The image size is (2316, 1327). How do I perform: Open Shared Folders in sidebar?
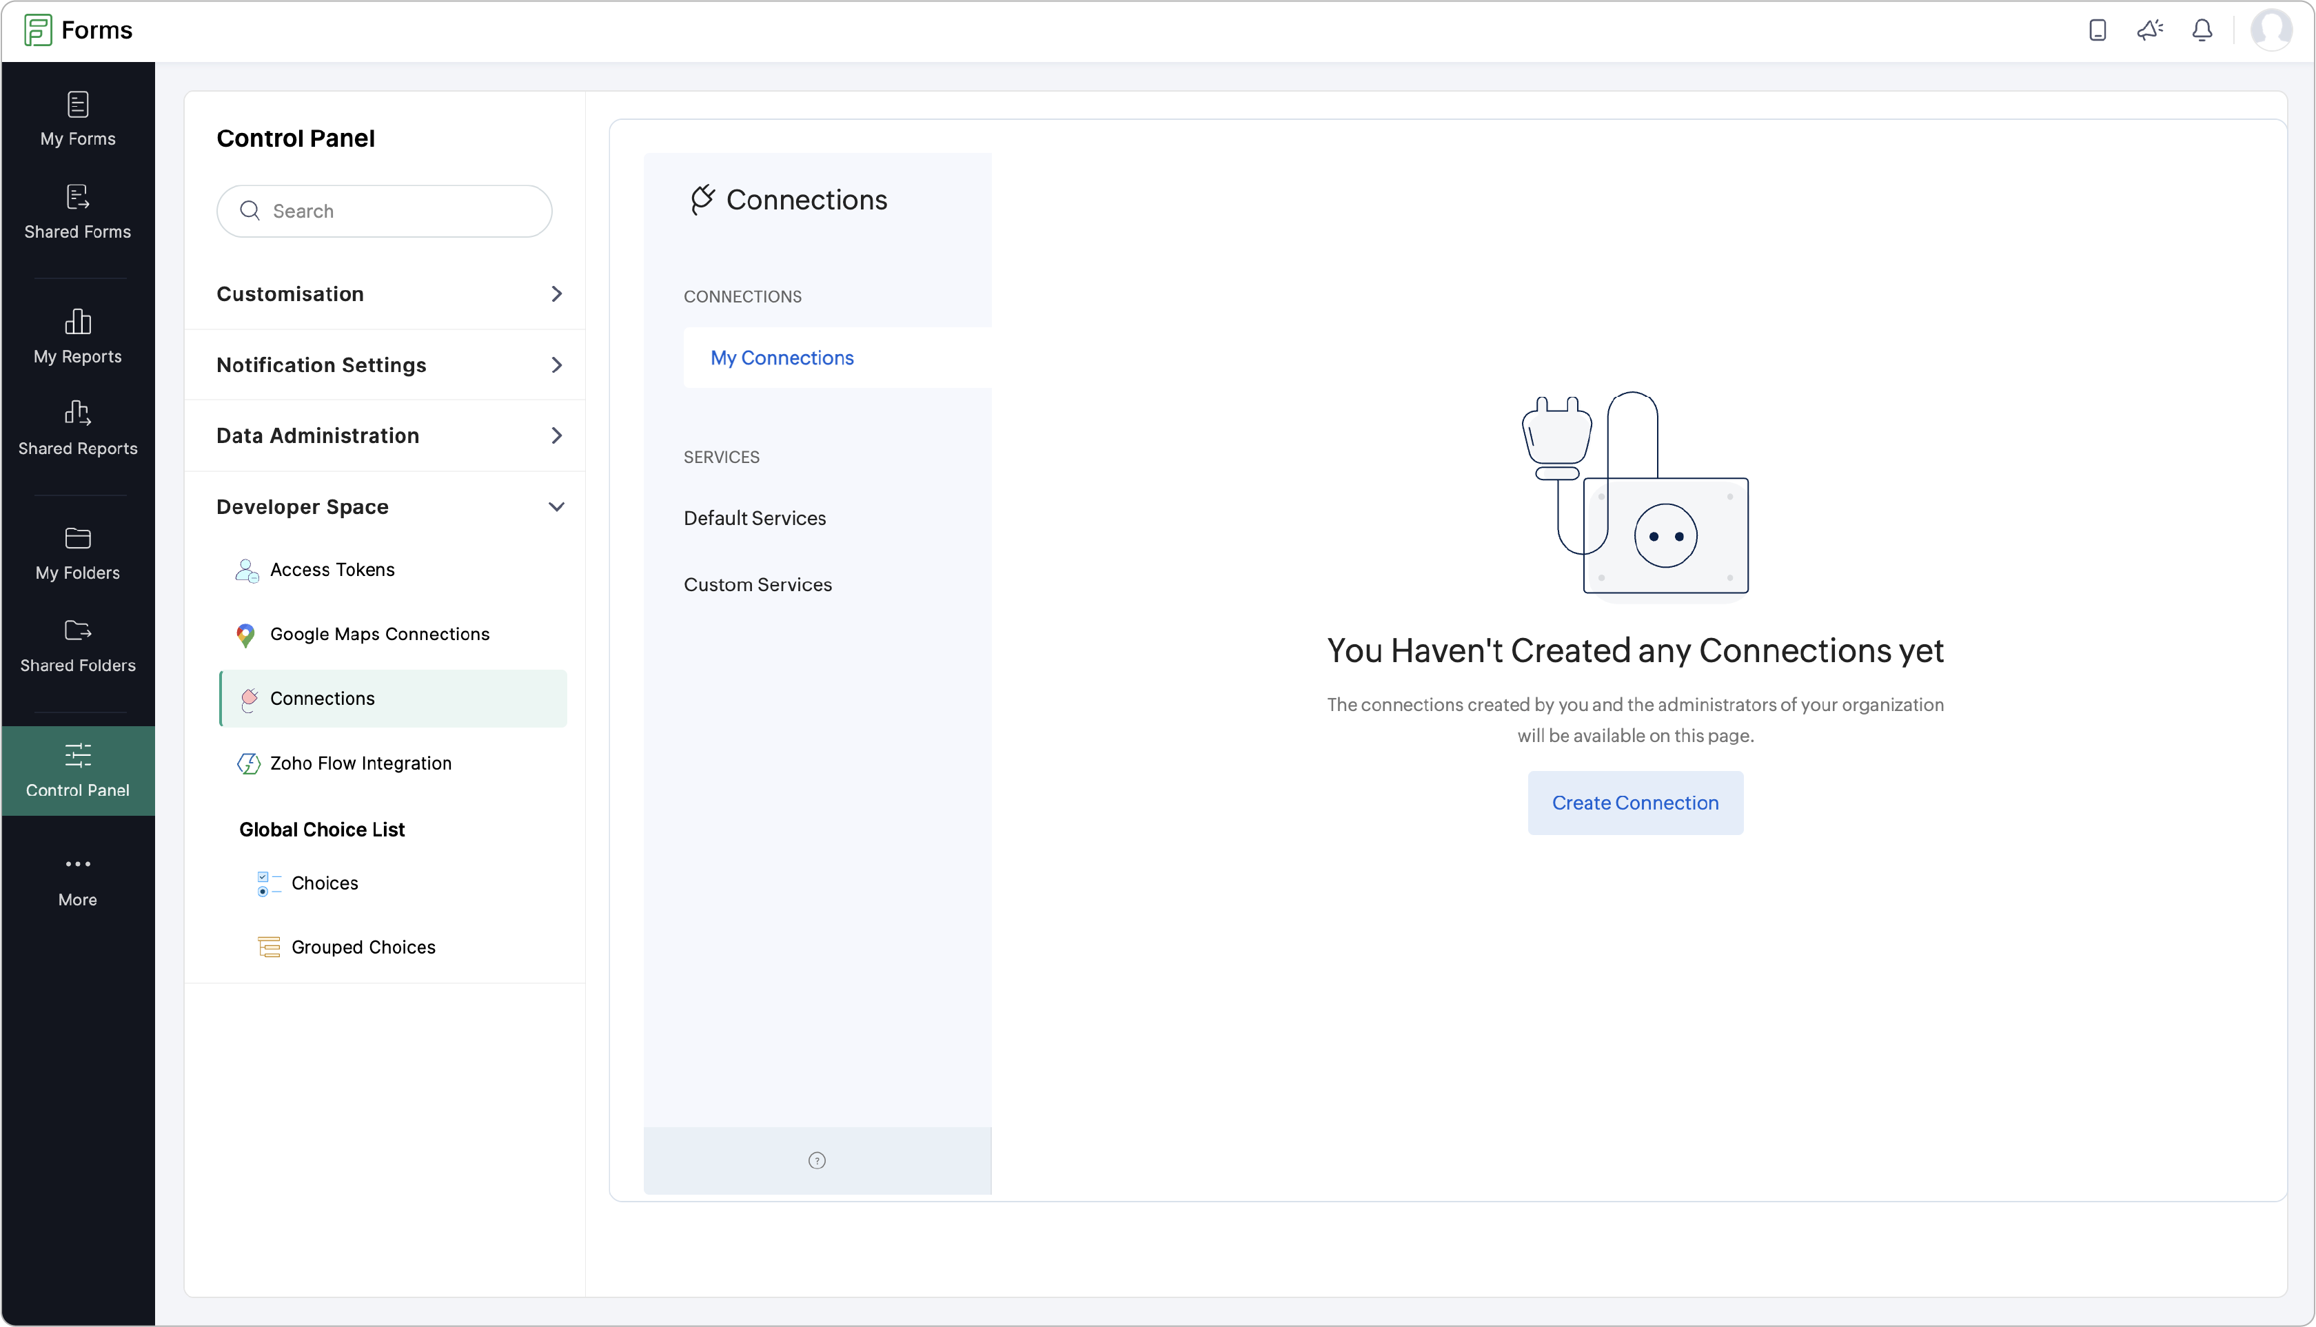[x=77, y=646]
